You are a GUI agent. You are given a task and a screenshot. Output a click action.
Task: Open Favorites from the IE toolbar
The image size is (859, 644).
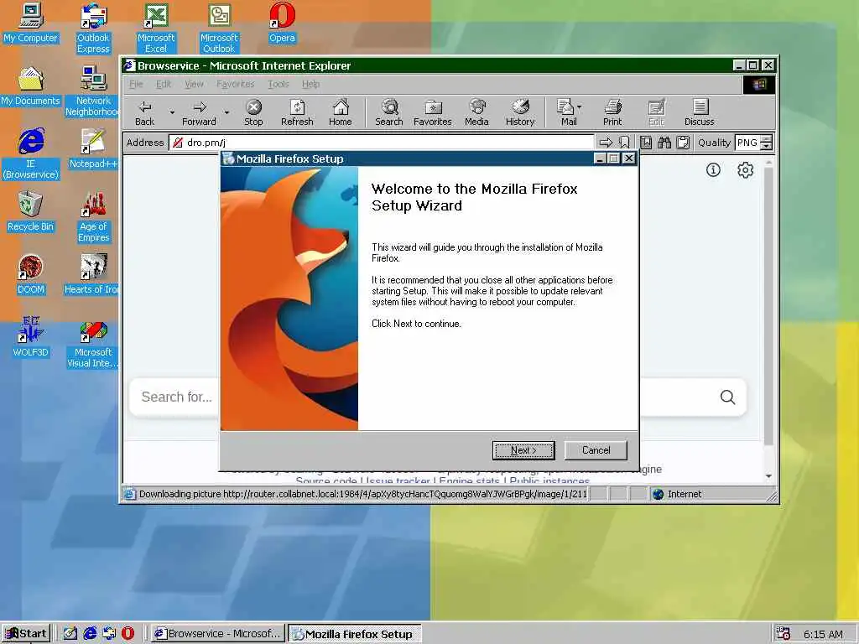click(x=433, y=113)
